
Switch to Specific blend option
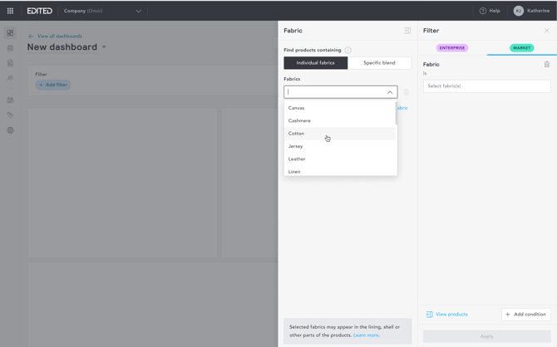pyautogui.click(x=379, y=63)
